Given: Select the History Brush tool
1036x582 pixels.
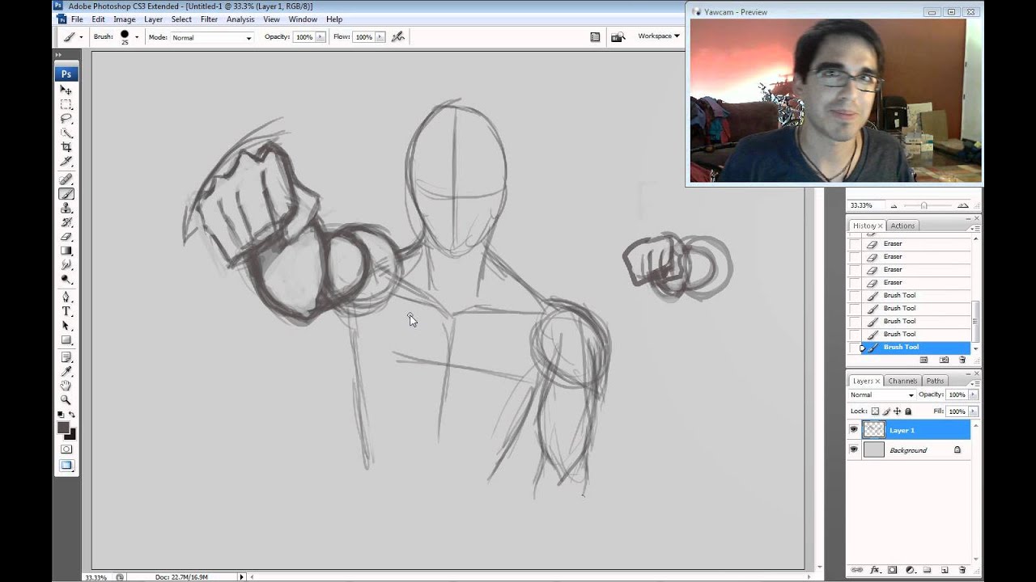Looking at the screenshot, I should coord(66,222).
